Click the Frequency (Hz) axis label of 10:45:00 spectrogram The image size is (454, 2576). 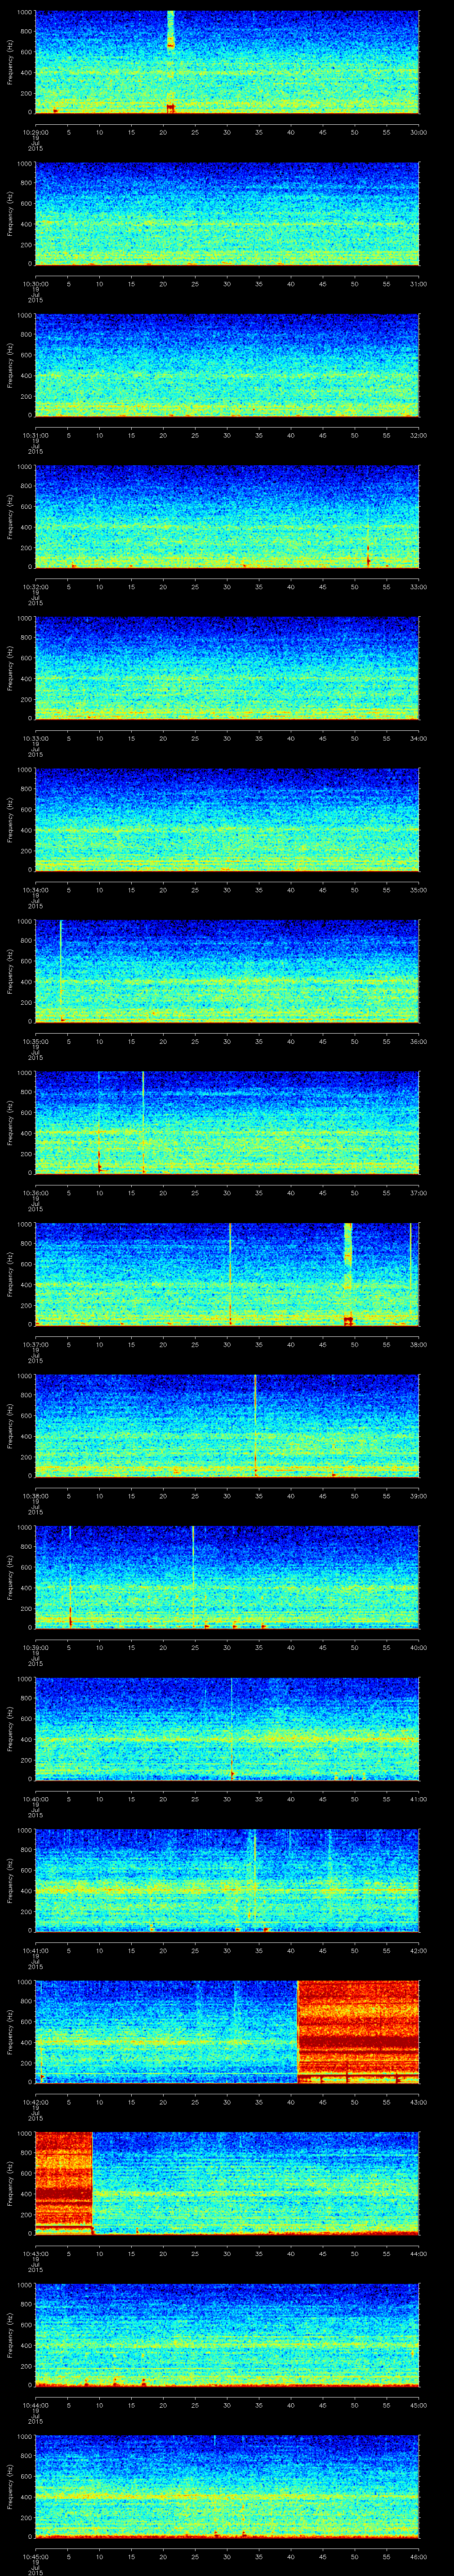(x=10, y=2486)
